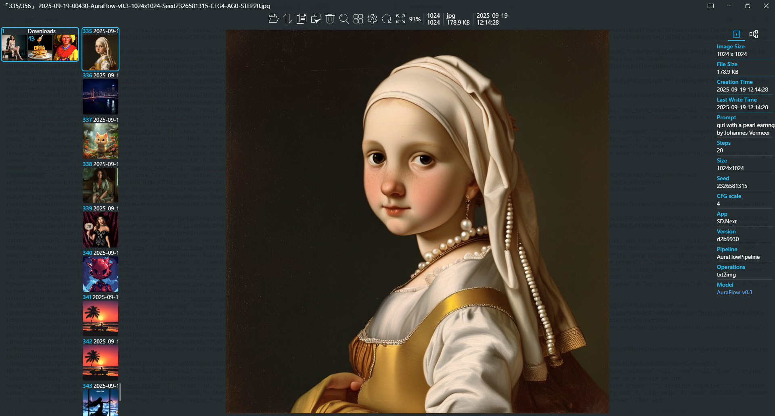
Task: Select thumbnail 341 sunset palm tree
Action: [101, 318]
